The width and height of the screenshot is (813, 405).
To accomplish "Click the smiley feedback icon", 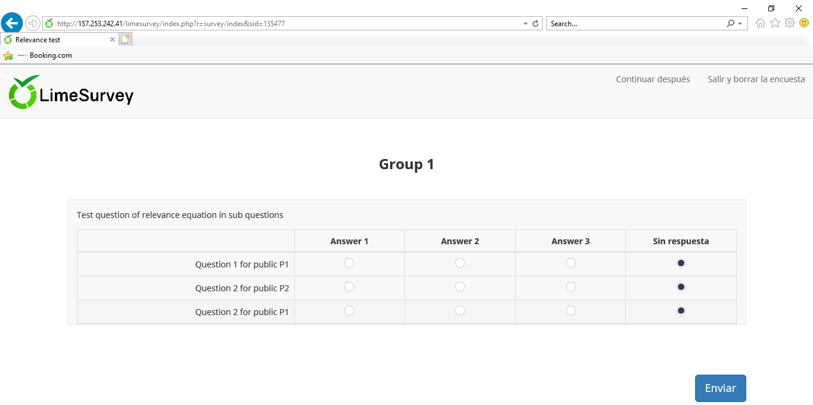I will click(x=804, y=23).
